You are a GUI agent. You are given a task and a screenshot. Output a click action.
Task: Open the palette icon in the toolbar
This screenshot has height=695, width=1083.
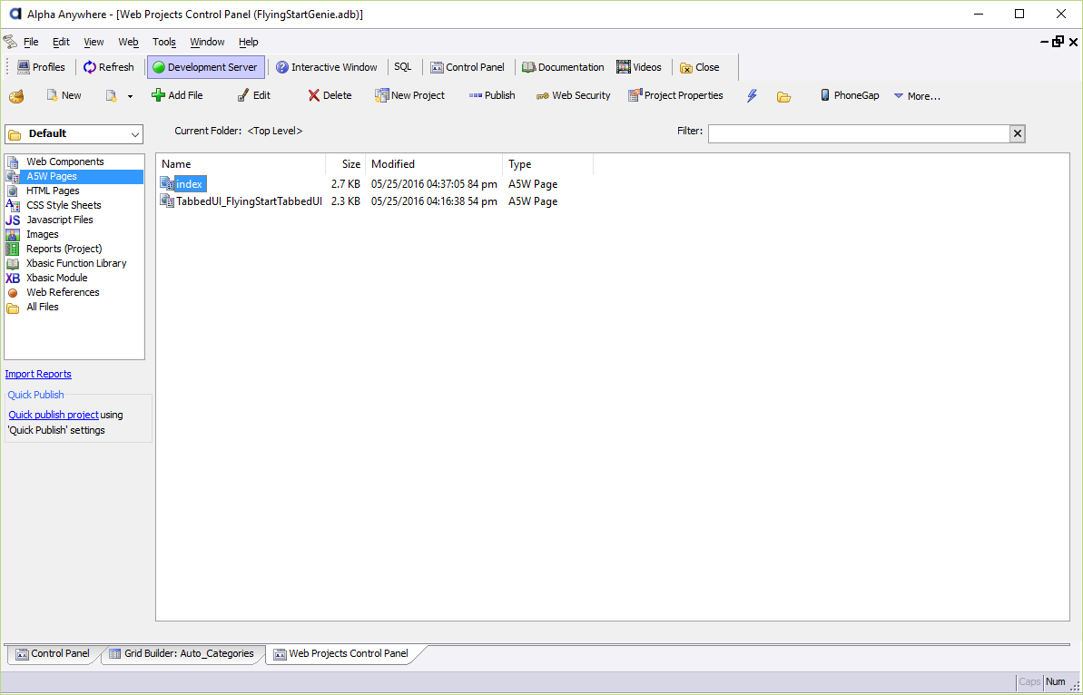click(15, 96)
